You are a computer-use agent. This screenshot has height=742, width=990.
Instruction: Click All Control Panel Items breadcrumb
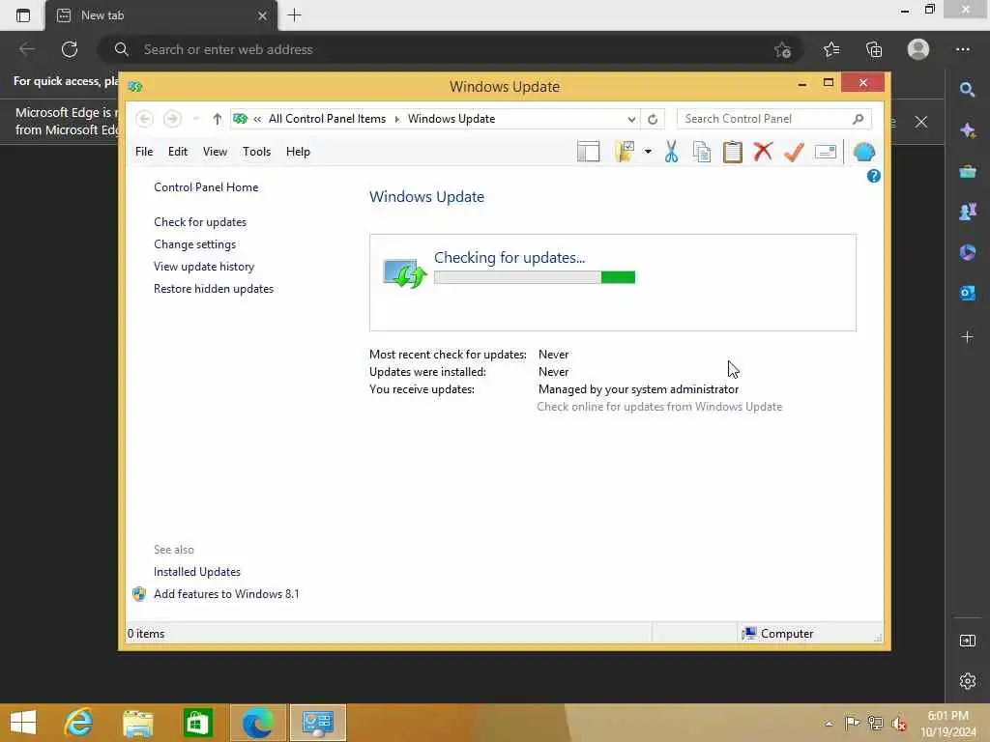[327, 119]
